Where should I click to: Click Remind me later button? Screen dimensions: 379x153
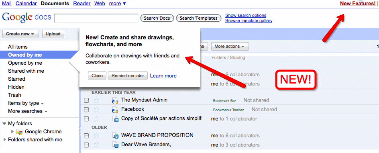pos(128,75)
